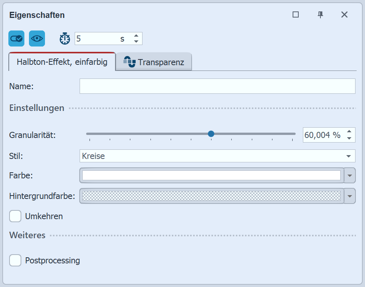
Task: Collapse the Einstellungen section
Action: 37,108
